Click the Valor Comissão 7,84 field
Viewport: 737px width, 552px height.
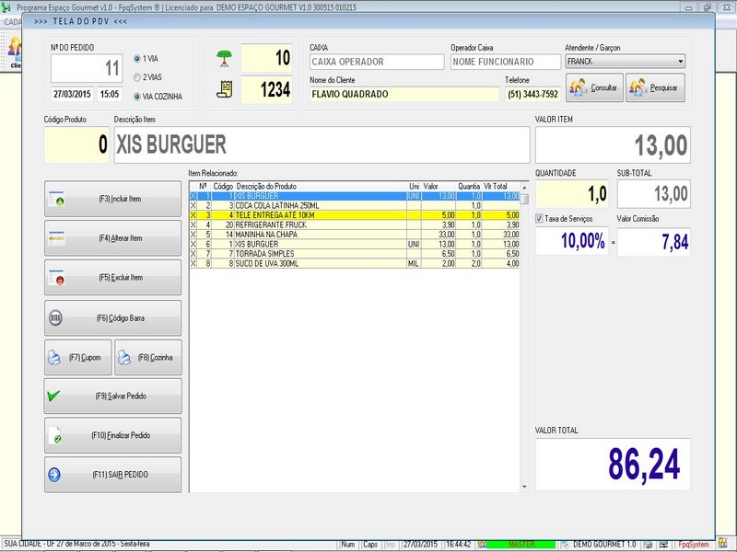click(654, 242)
